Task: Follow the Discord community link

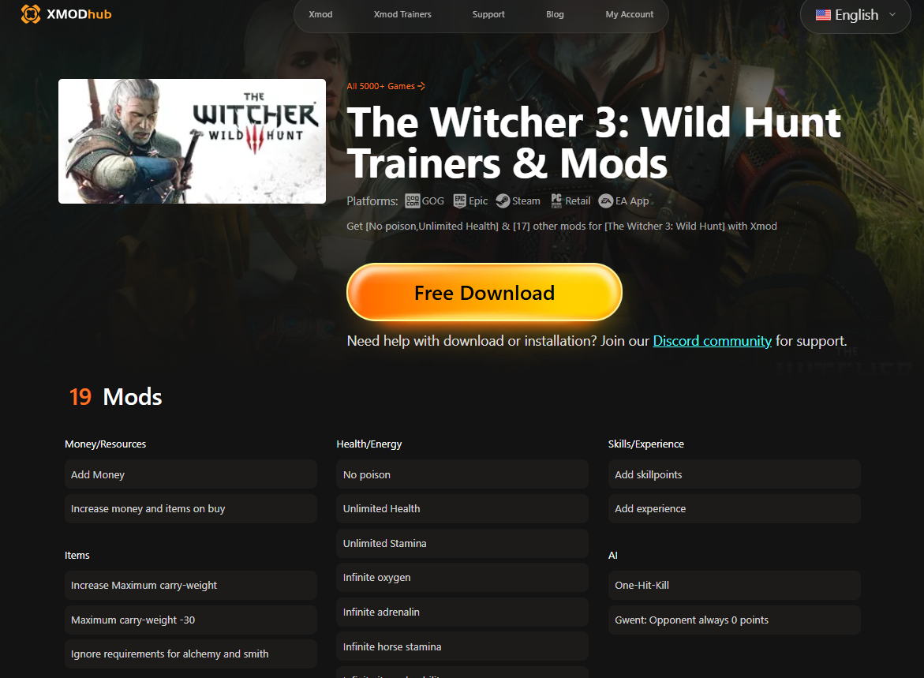Action: coord(712,341)
